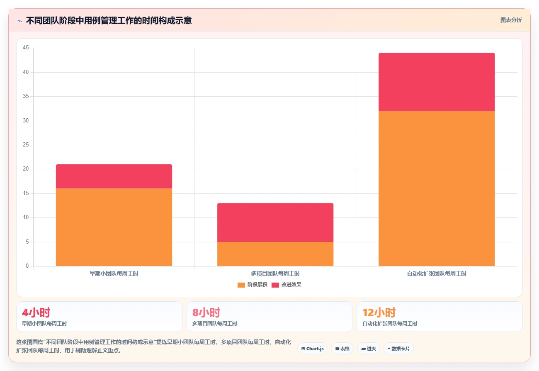Select the 表格 tag chip

(x=342, y=349)
